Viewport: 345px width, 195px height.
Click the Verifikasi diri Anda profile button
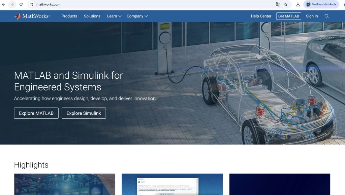pos(321,4)
